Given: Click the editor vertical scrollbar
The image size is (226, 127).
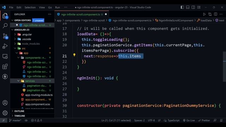Looking at the screenshot, I should (225, 67).
